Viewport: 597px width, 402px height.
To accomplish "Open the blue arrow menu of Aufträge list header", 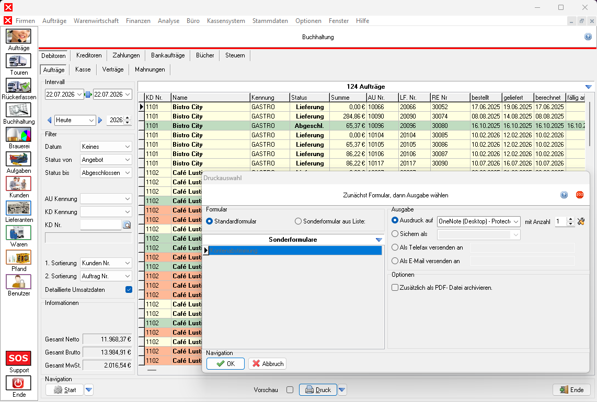I will point(588,87).
